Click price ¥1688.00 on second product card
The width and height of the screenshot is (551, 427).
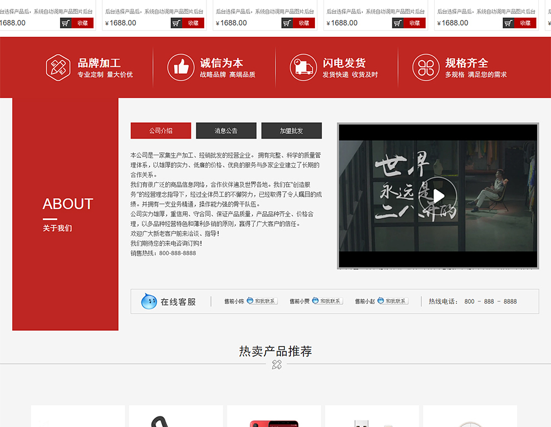click(x=121, y=23)
